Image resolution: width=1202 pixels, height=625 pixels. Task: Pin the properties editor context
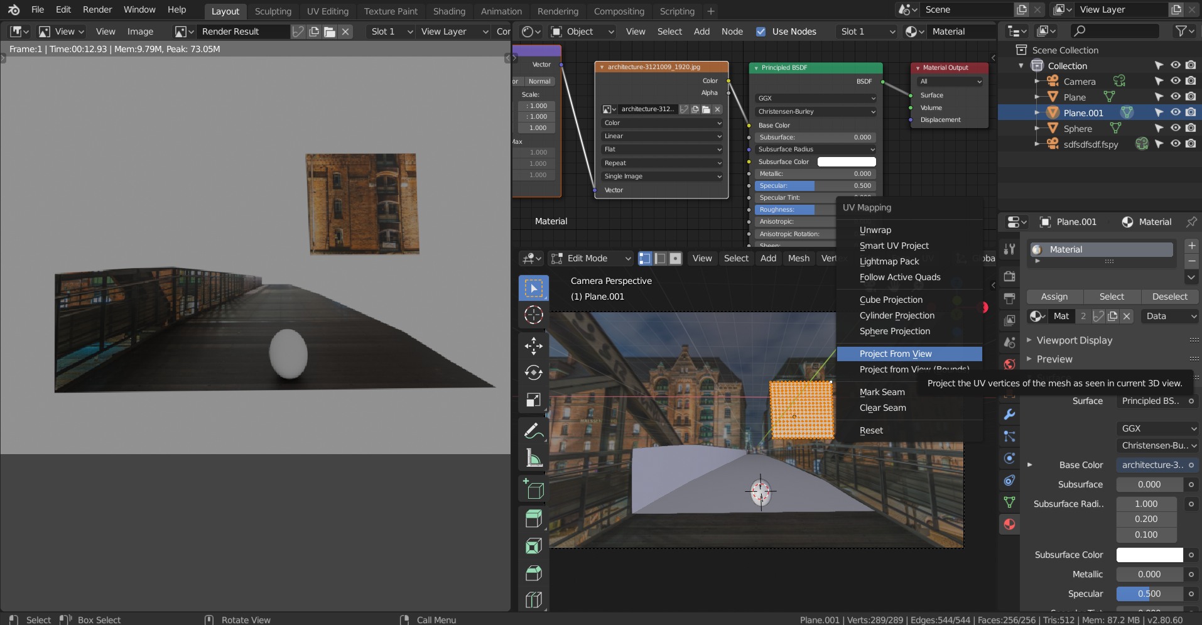[1191, 222]
